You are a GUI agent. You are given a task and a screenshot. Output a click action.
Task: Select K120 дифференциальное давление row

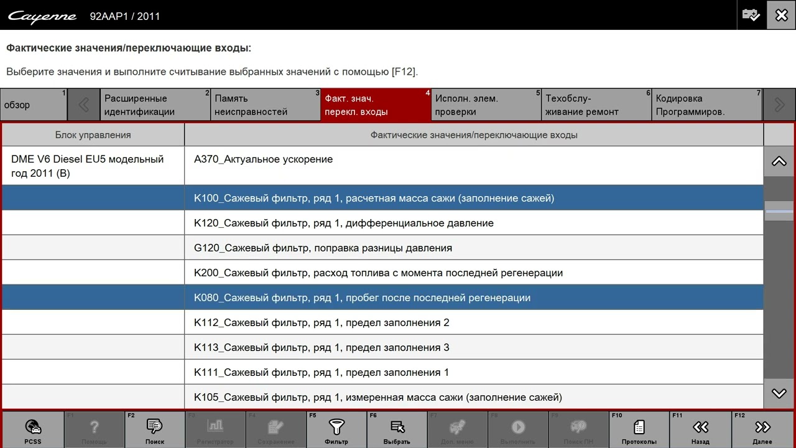click(474, 223)
